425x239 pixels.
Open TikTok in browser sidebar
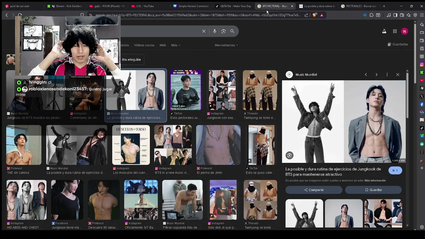pyautogui.click(x=422, y=128)
